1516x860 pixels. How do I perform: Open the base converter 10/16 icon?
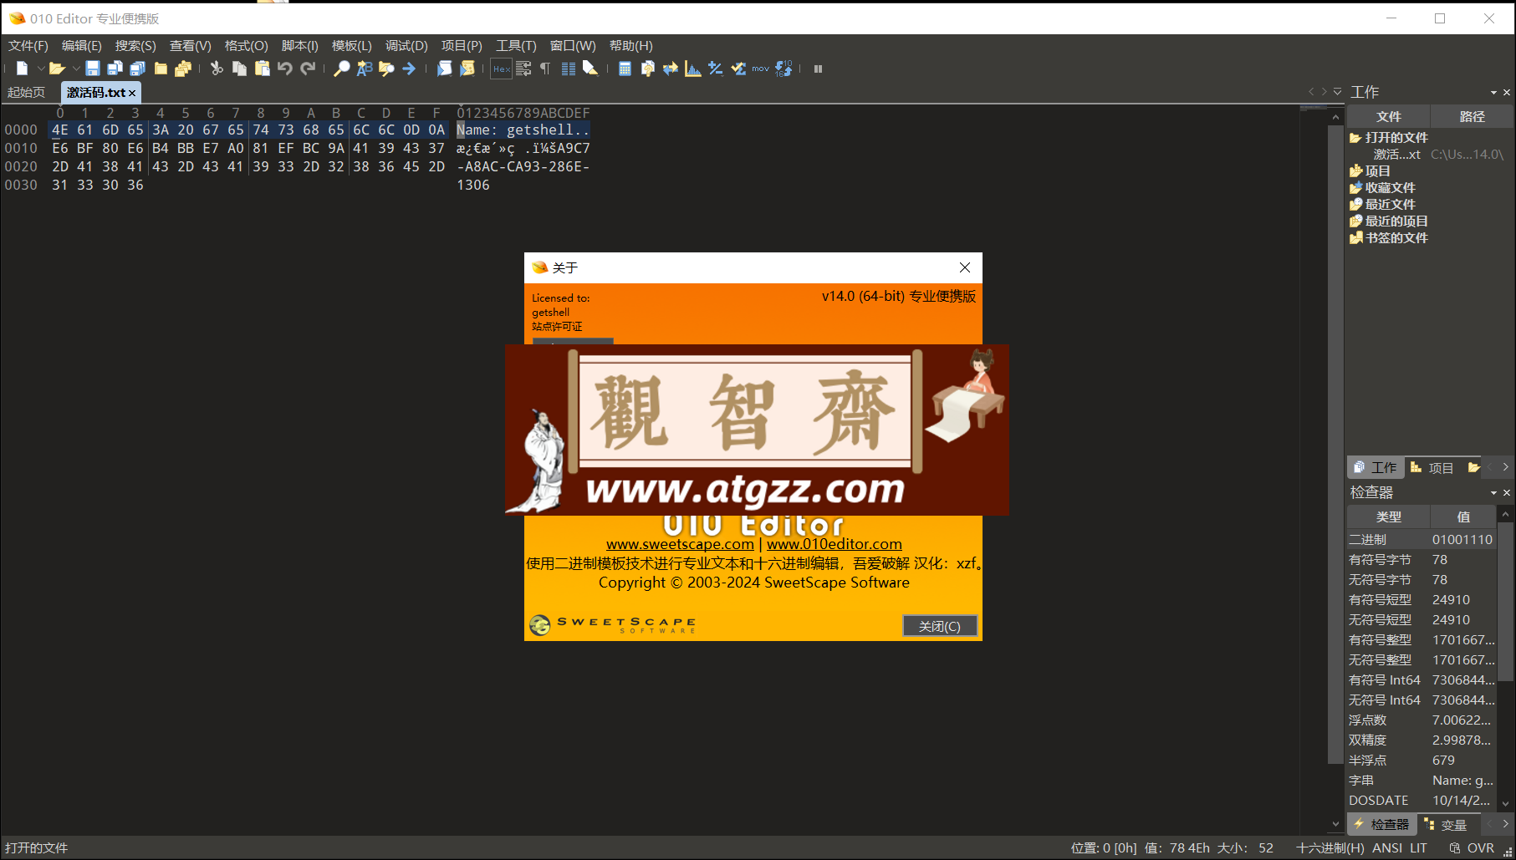pos(784,69)
